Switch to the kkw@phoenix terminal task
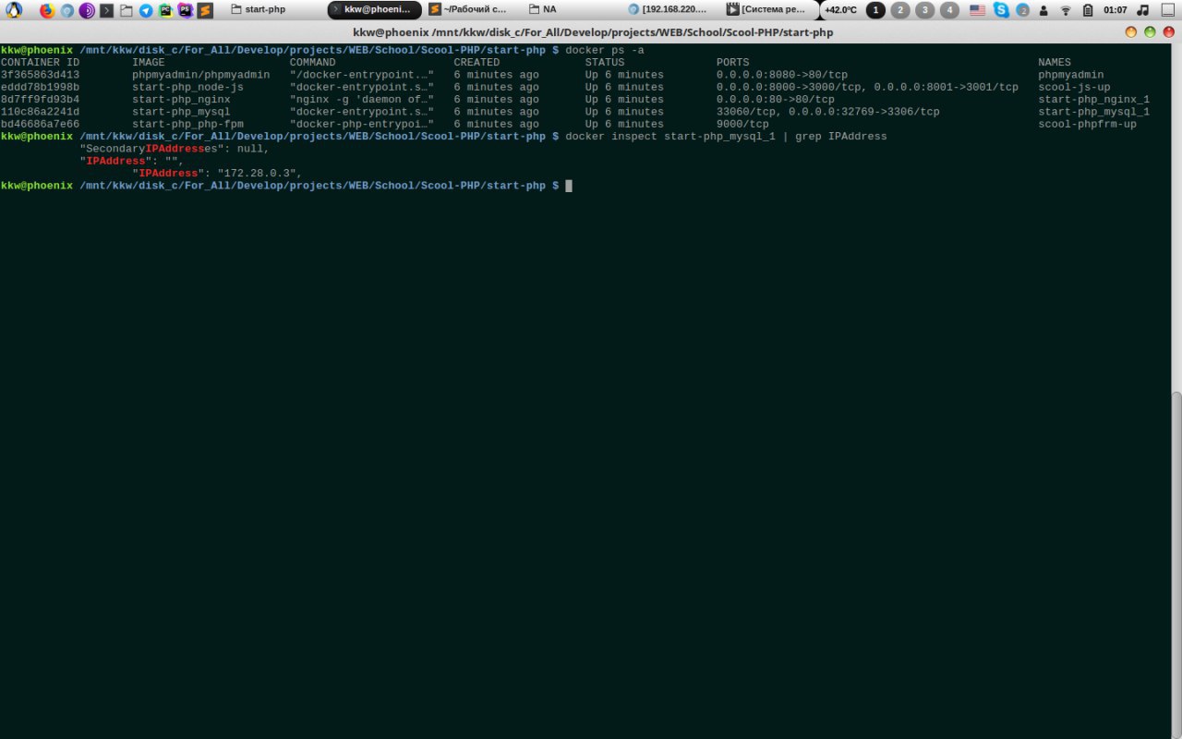The height and width of the screenshot is (739, 1182). [x=375, y=9]
